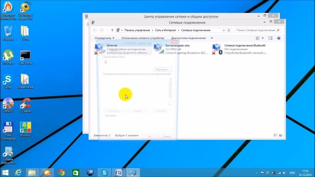The width and height of the screenshot is (315, 177).
Task: Open WebMoney Keeper desktop shortcut
Action: (25, 10)
